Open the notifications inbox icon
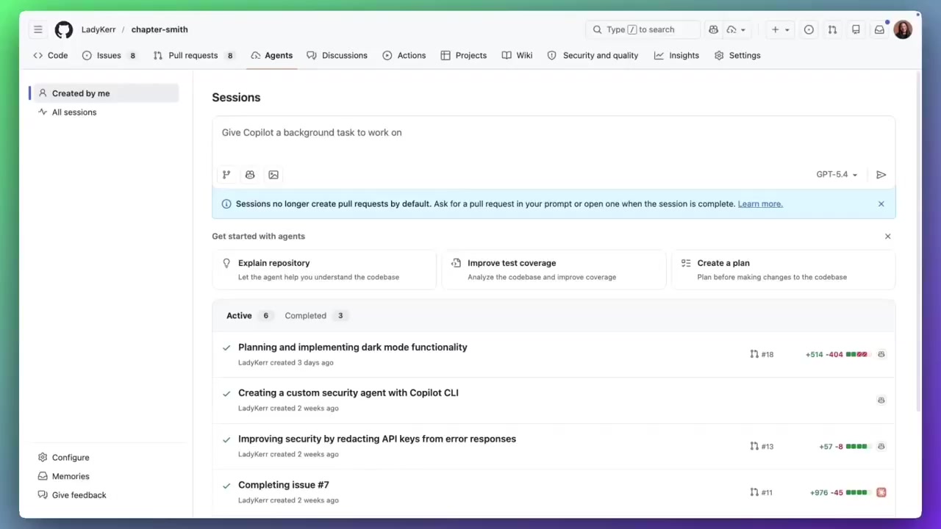The height and width of the screenshot is (529, 941). 879,29
